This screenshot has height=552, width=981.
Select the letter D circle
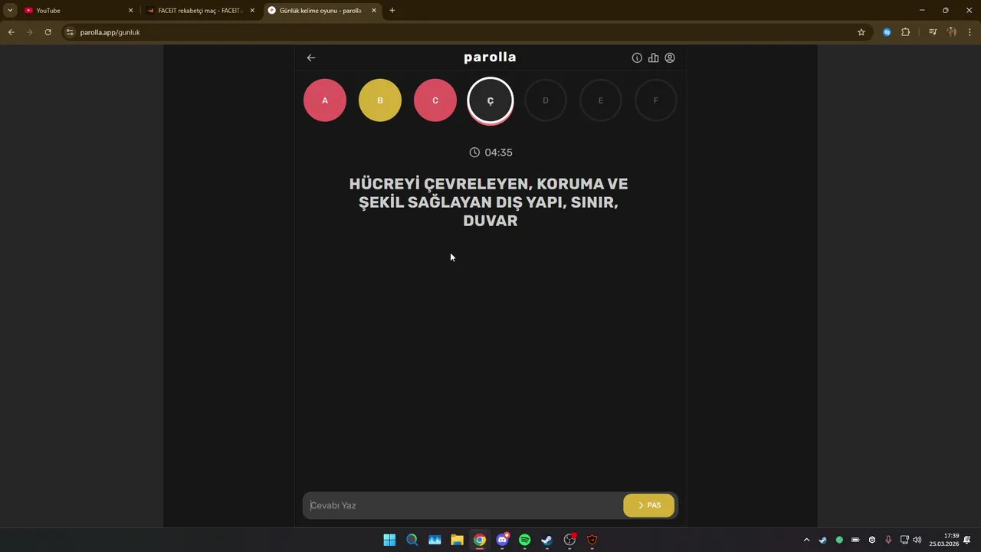coord(546,100)
